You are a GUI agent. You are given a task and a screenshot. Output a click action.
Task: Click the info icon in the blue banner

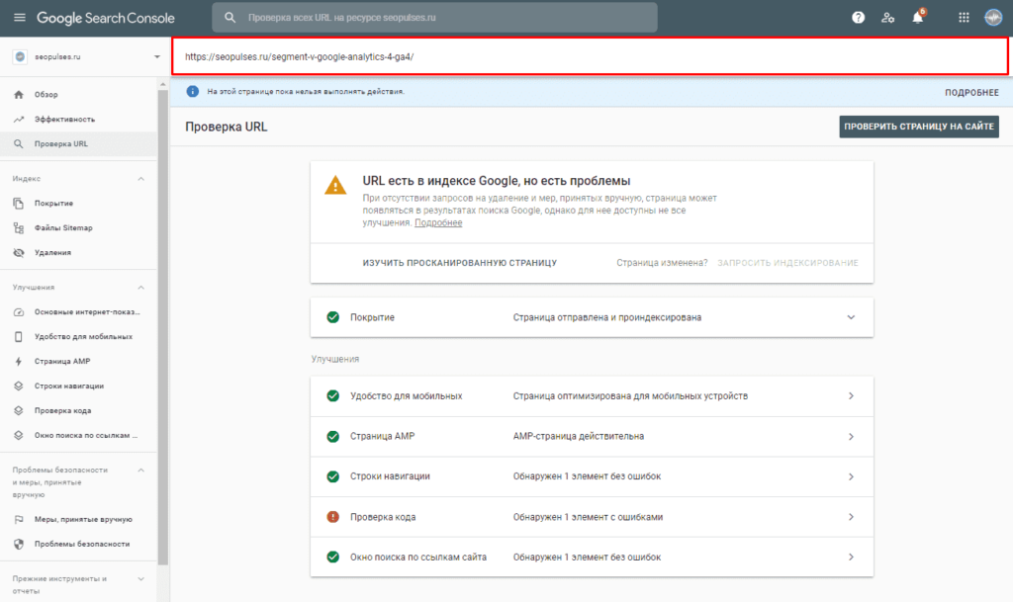193,92
